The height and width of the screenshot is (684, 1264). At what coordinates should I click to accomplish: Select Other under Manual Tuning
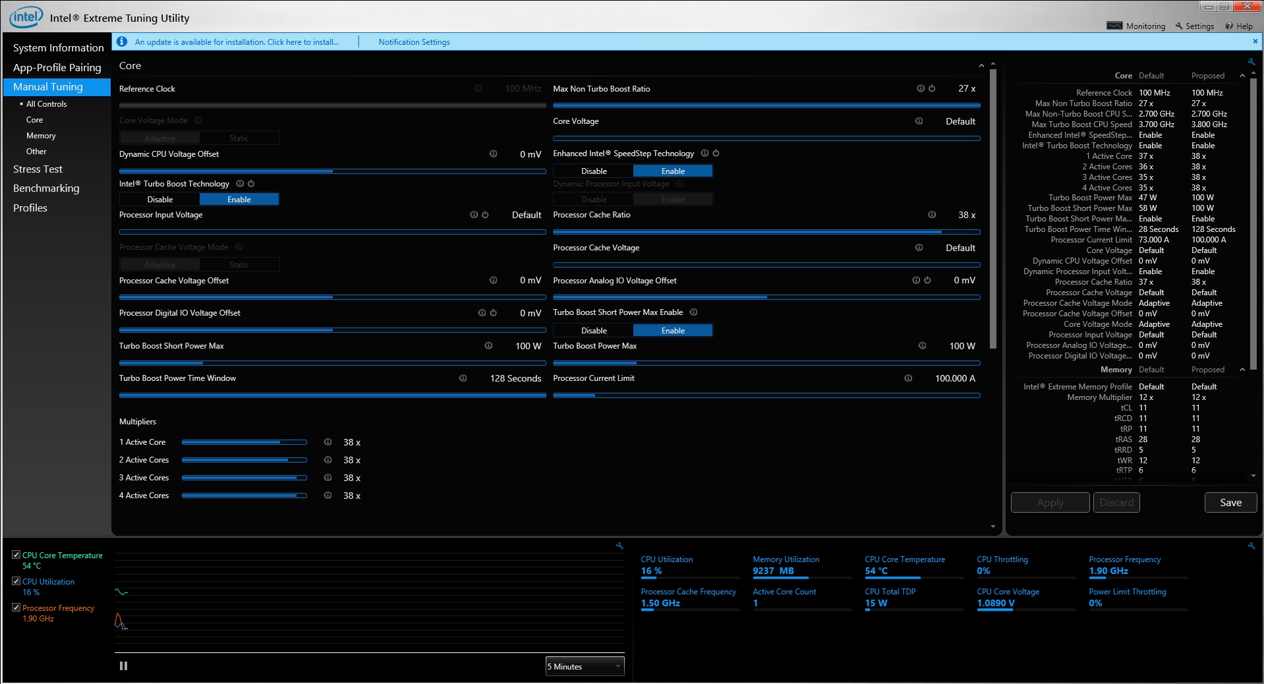pyautogui.click(x=36, y=152)
